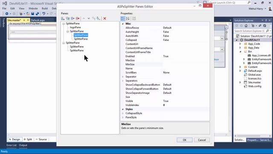Click the Refresh icon in Solution Explorer toolbar
This screenshot has width=273, height=154.
[264, 26]
